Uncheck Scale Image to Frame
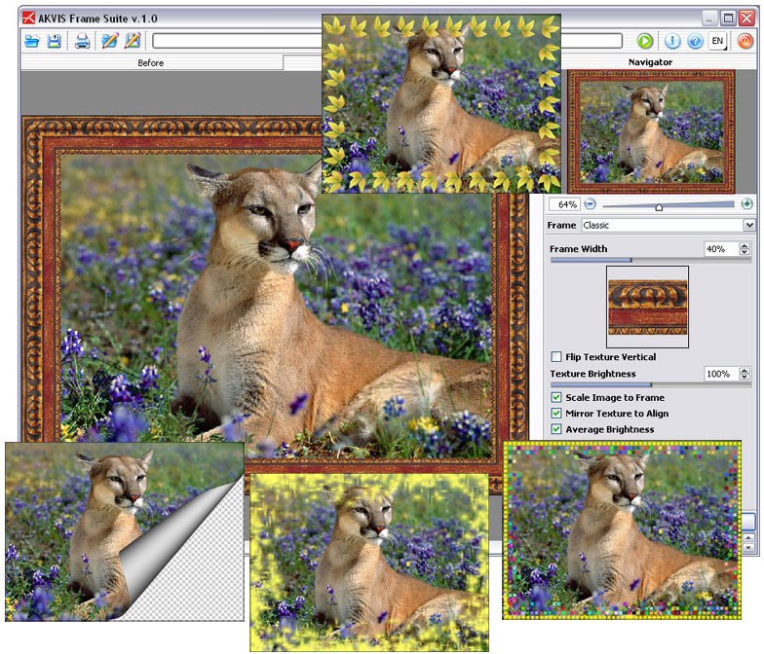This screenshot has width=764, height=654. click(555, 397)
